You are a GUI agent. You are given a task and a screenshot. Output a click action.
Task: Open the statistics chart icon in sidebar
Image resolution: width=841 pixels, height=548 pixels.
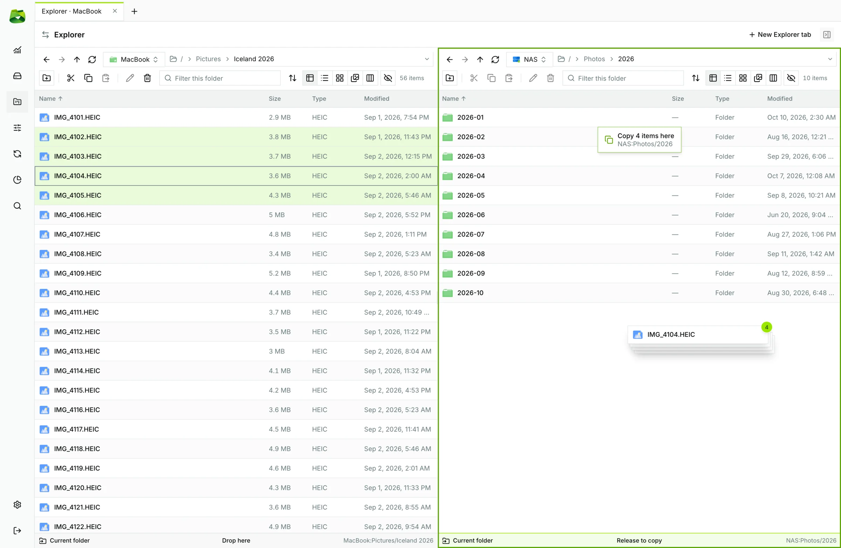17,50
